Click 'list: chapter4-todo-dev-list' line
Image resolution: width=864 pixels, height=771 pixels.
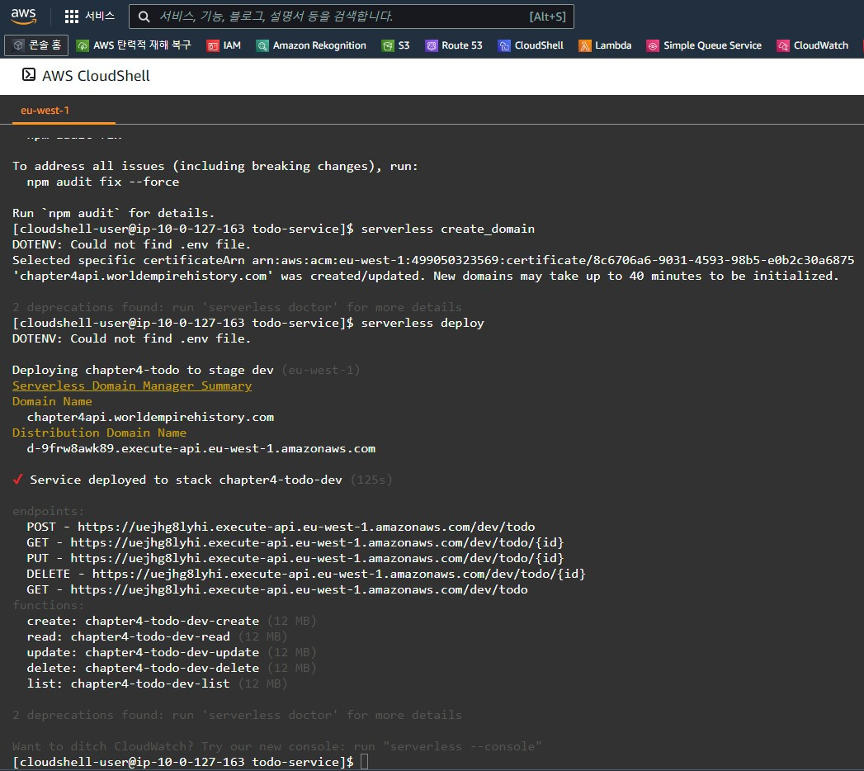click(129, 684)
